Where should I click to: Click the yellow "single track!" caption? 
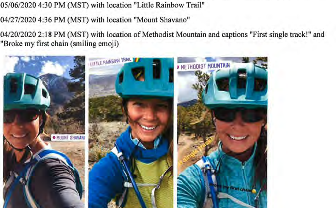(x=196, y=151)
